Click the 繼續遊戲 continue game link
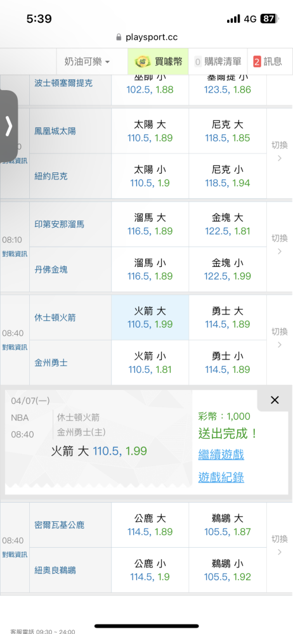This screenshot has height=634, width=293. click(221, 455)
